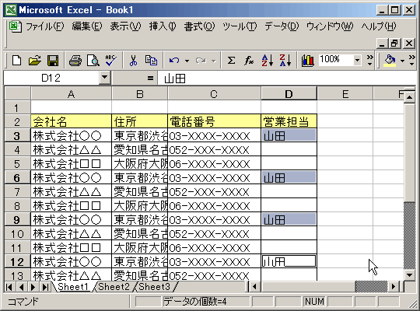This screenshot has height=311, width=420.
Task: Open the Redo history dropdown arrow
Action: point(213,61)
